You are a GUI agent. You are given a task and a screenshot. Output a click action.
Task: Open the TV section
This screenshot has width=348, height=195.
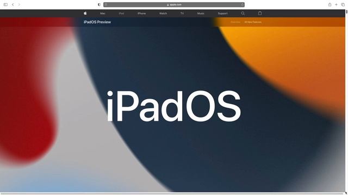(x=182, y=14)
